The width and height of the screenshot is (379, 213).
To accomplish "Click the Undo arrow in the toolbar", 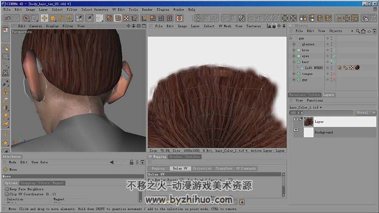I will 8,18.
